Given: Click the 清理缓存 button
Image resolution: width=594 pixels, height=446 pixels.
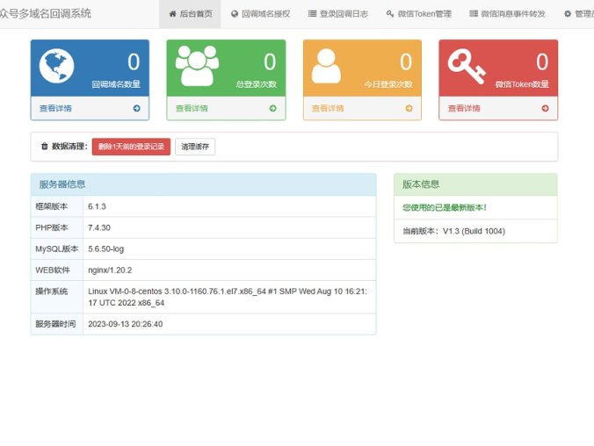Looking at the screenshot, I should coord(195,147).
